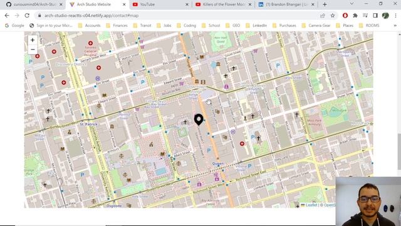401x226 pixels.
Task: Open the Coding bookmark folder
Action: (187, 26)
